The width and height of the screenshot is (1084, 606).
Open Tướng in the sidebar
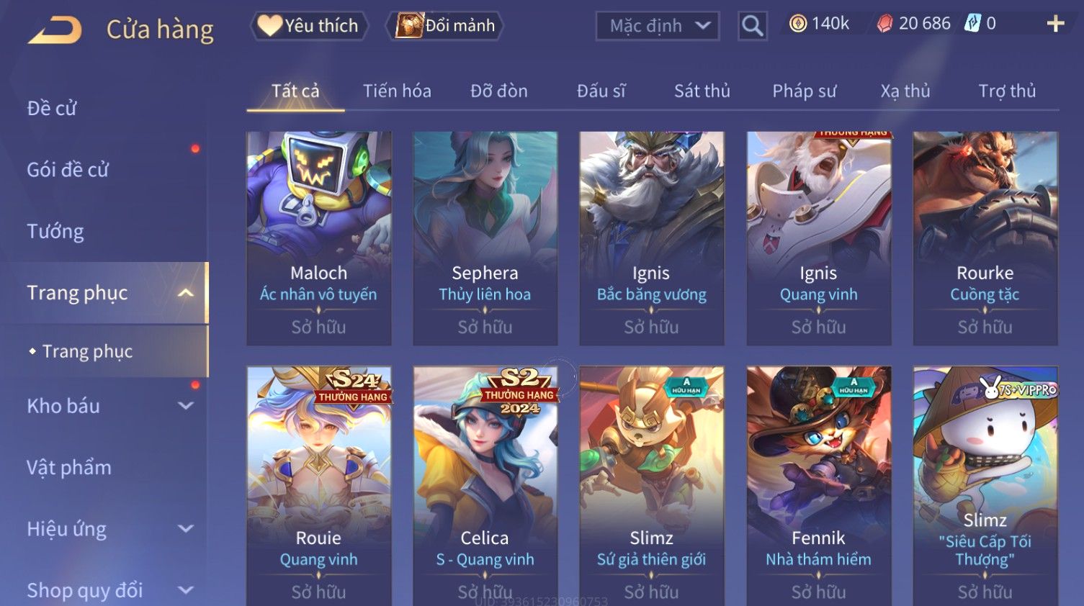point(55,231)
